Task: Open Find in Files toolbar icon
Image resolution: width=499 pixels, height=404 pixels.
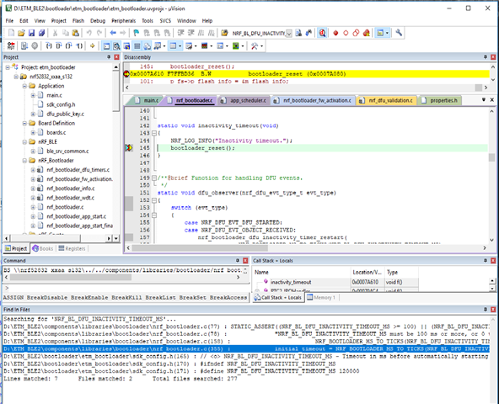Action: [224, 33]
